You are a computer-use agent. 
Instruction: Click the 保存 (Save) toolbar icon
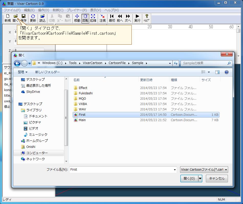24,18
